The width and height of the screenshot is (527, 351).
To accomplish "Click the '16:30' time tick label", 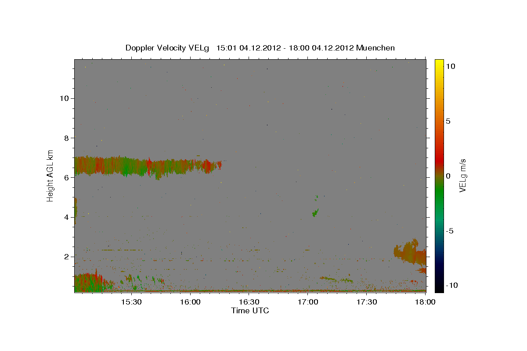I will [x=249, y=302].
